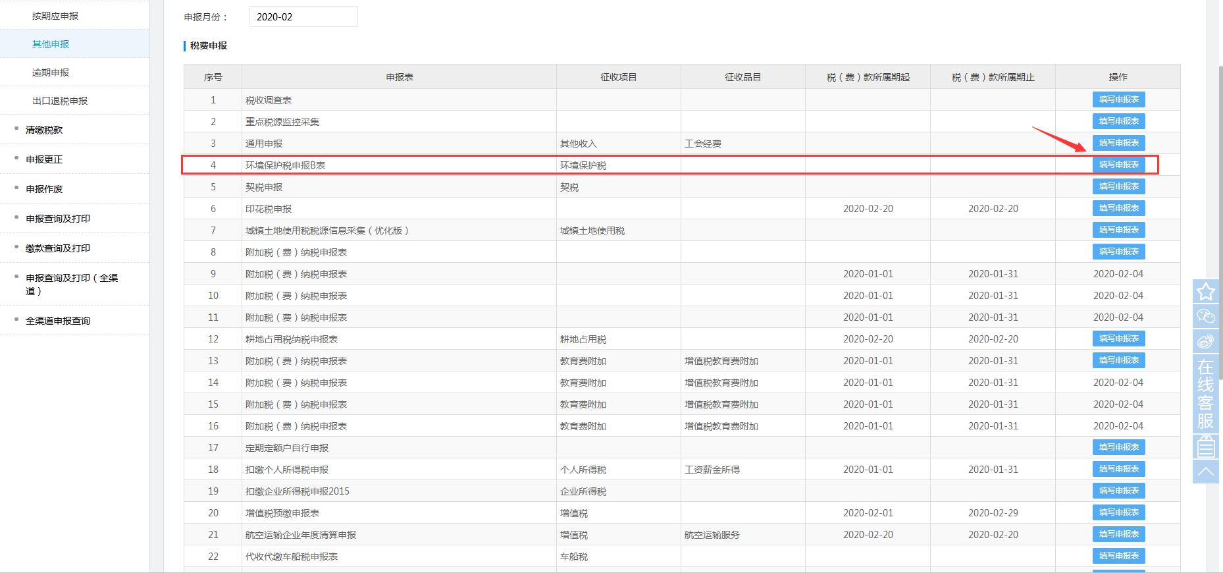Open 在线客服 online customer service
Image resolution: width=1223 pixels, height=573 pixels.
pyautogui.click(x=1205, y=393)
